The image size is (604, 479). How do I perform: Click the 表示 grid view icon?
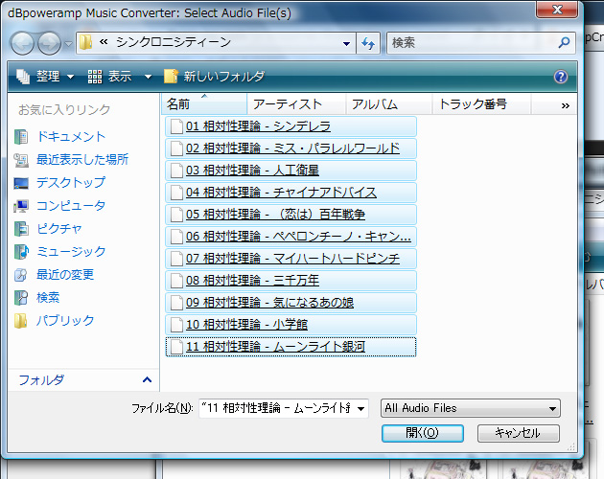pyautogui.click(x=95, y=77)
